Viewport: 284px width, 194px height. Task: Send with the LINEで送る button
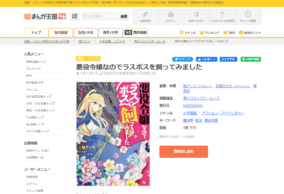(x=251, y=59)
